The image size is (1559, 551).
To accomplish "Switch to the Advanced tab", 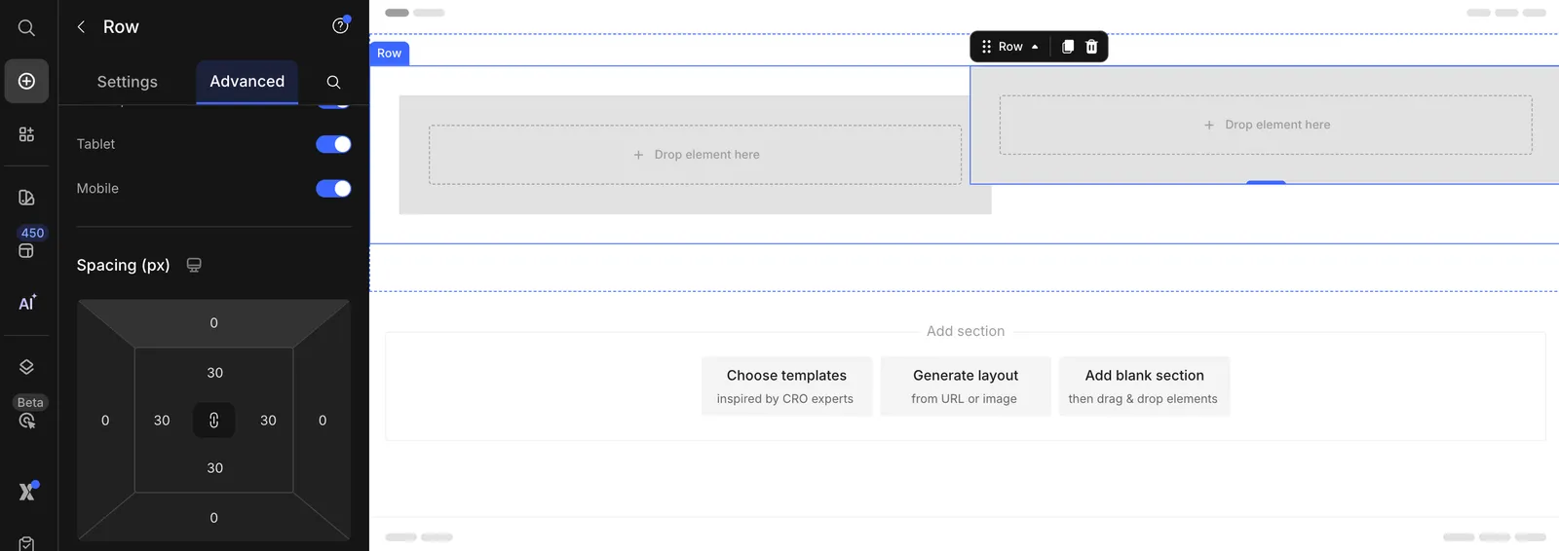I will click(x=247, y=82).
